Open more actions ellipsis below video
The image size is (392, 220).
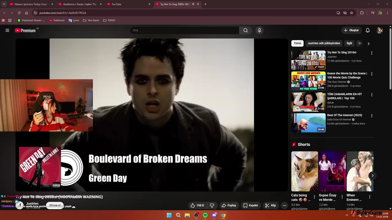point(284,205)
